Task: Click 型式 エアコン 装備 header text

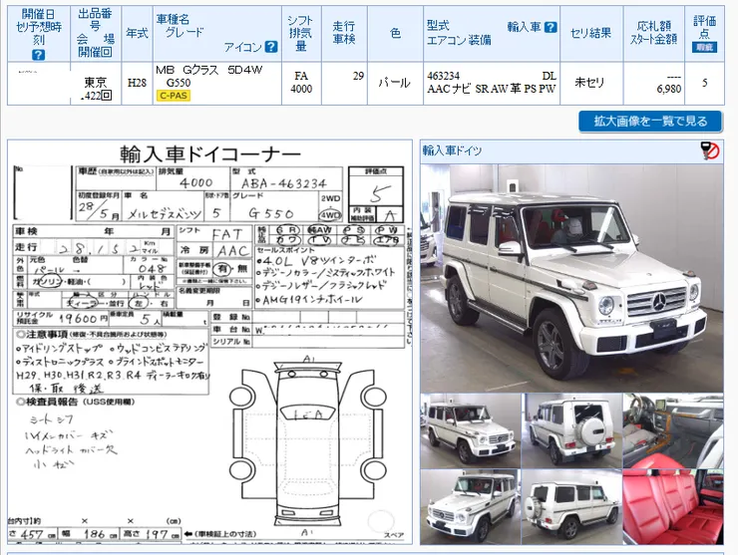Action: [x=459, y=33]
